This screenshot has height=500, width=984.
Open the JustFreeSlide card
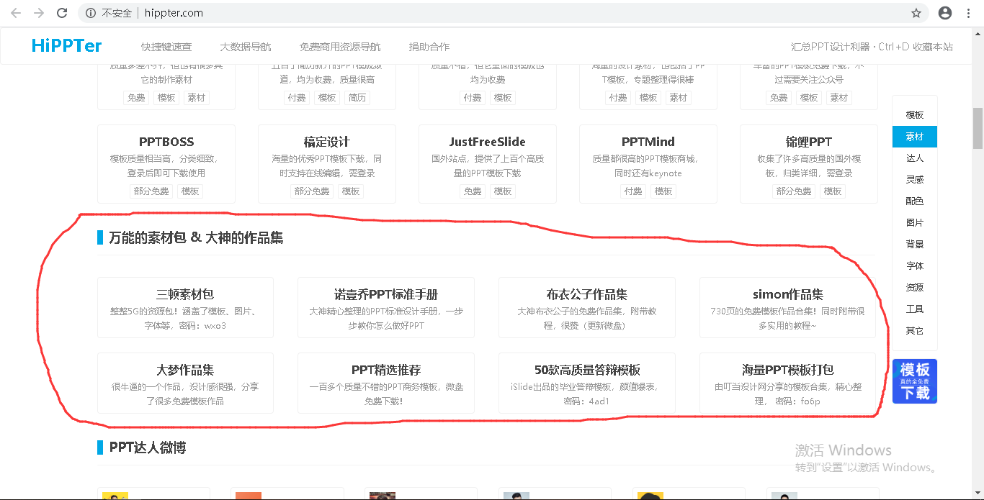coord(488,164)
